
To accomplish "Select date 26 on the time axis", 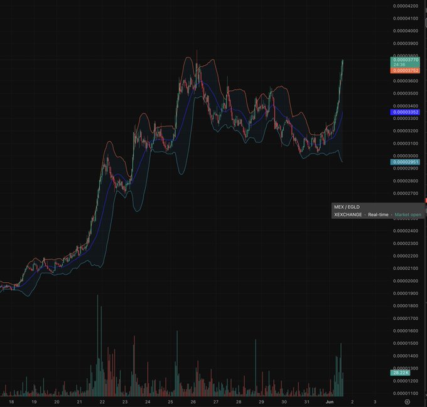I will pyautogui.click(x=193, y=402).
